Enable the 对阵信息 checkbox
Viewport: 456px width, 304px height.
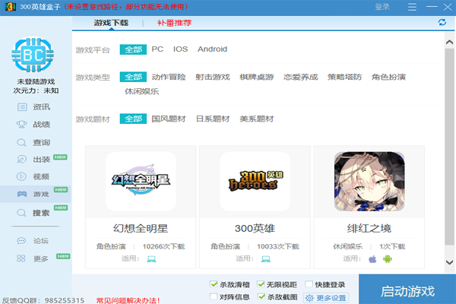coord(214,296)
